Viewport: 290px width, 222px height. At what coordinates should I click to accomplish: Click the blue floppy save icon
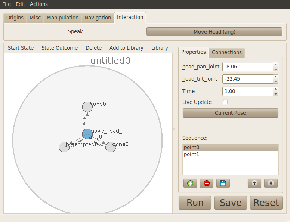click(223, 183)
